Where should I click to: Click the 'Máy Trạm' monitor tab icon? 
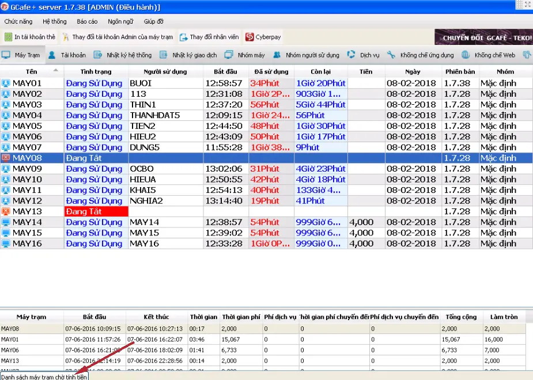(x=6, y=55)
